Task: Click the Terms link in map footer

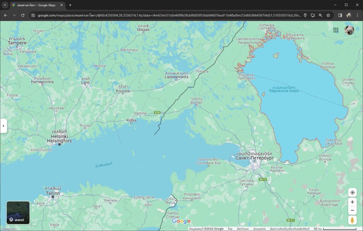Action: [x=242, y=229]
